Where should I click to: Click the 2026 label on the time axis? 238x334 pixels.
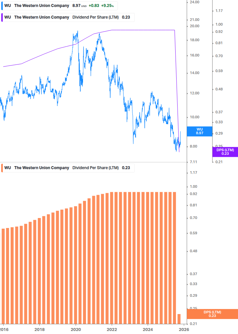tap(184, 329)
